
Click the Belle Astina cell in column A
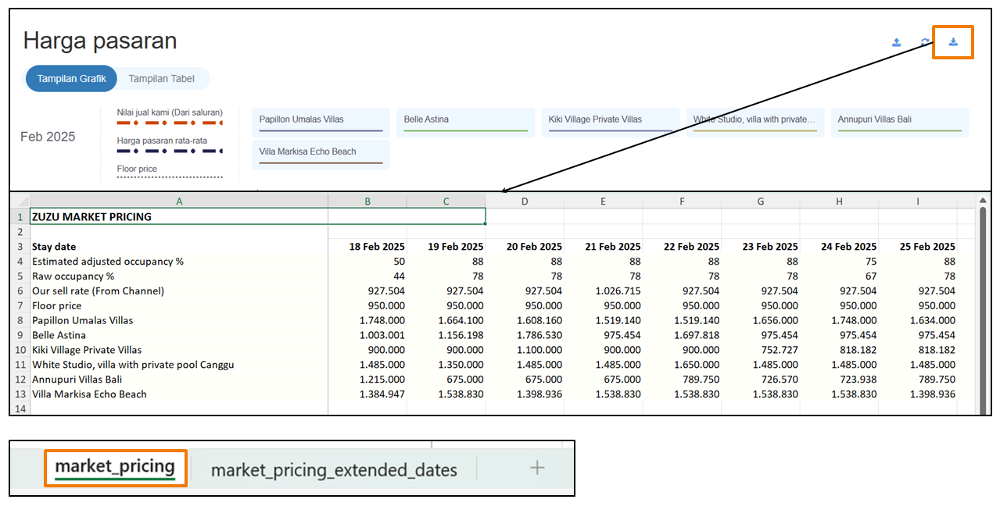pos(179,335)
